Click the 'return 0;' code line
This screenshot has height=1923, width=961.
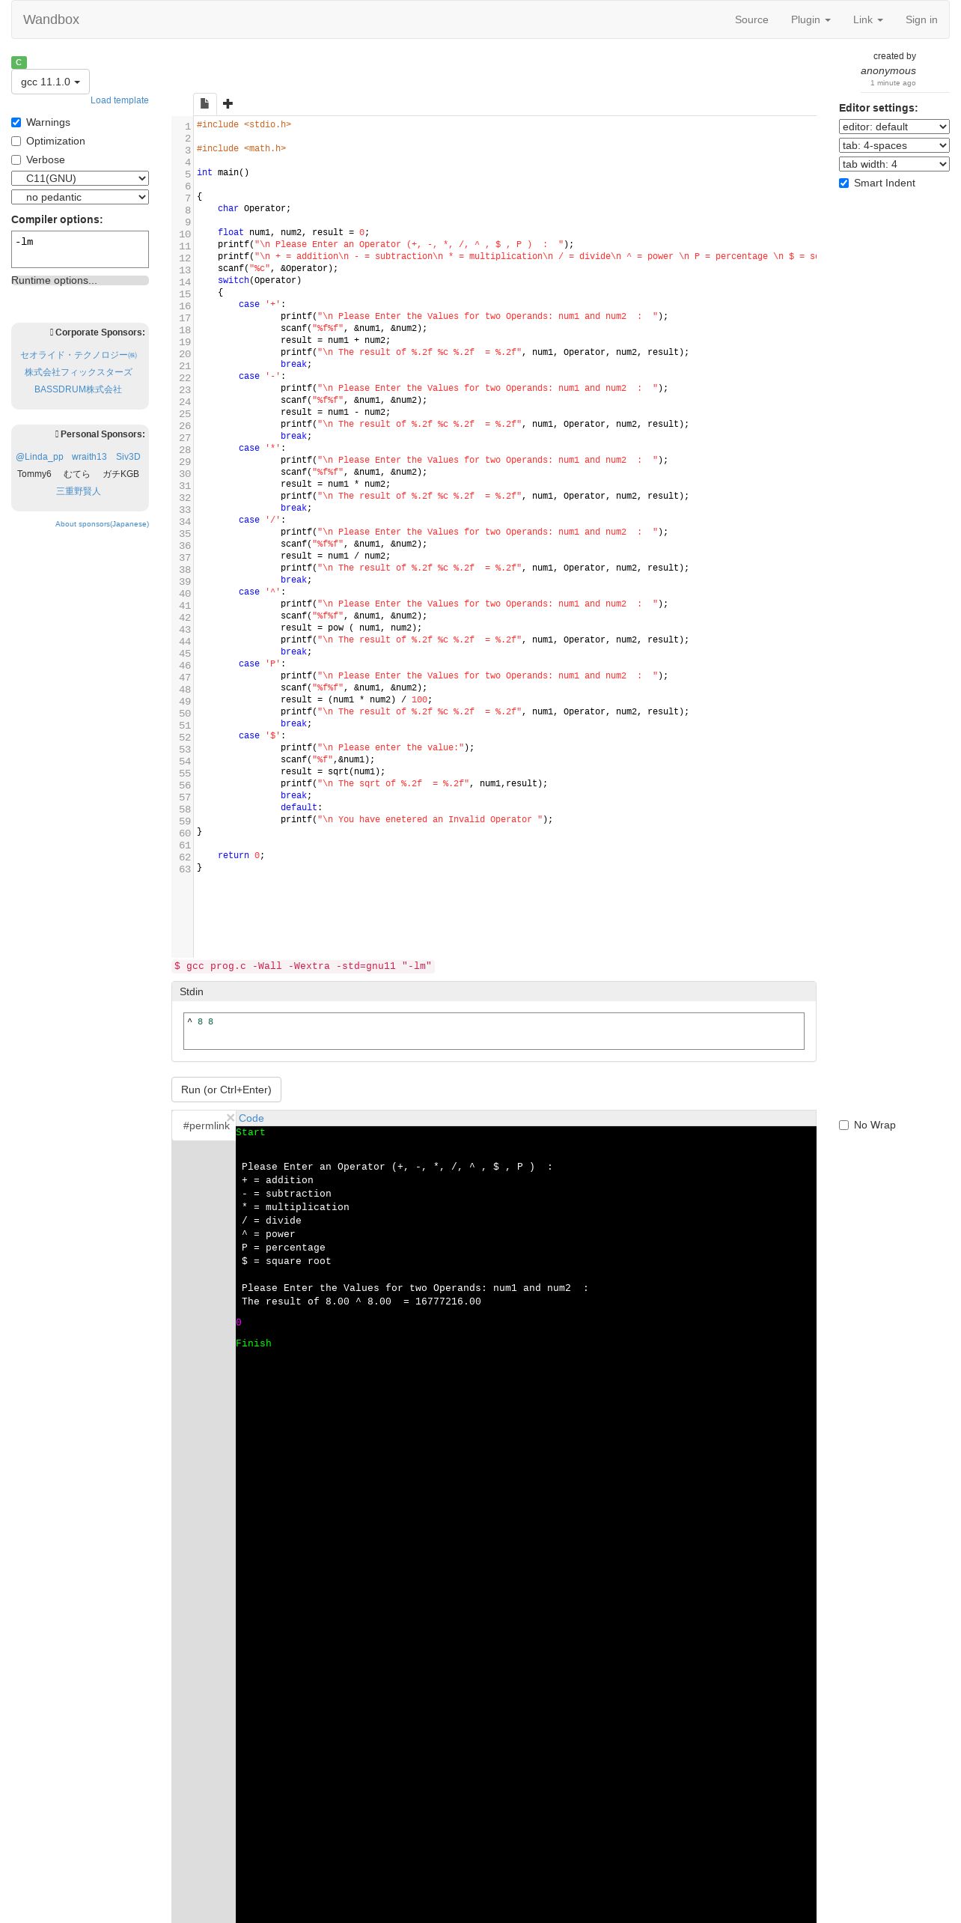click(241, 855)
